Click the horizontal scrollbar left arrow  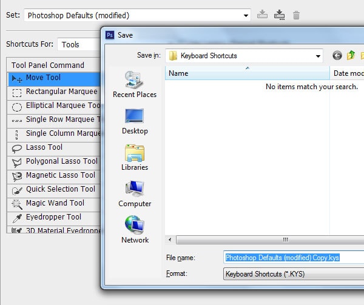[170, 240]
